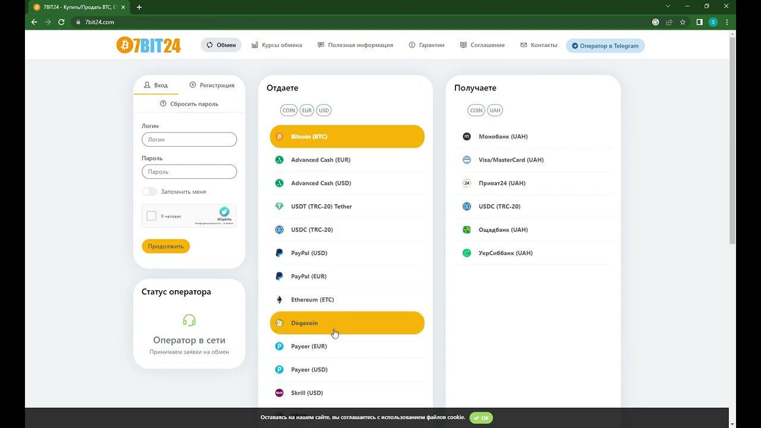This screenshot has width=761, height=428.
Task: Switch to the Регистрация tab
Action: tap(212, 85)
